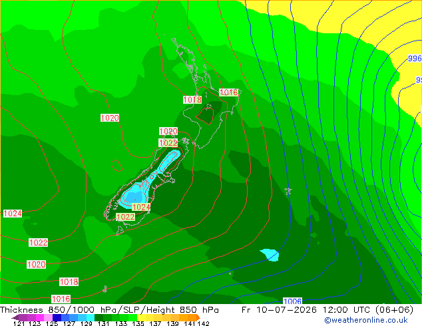Click the 1016 label at the map's bottom-left
The image size is (422, 326).
click(61, 299)
